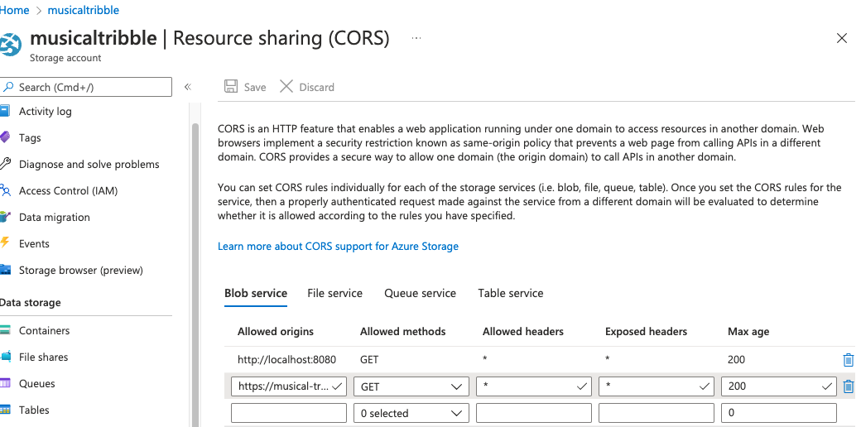Click the sidebar vertical scrollbar
The image size is (861, 427).
(x=195, y=275)
